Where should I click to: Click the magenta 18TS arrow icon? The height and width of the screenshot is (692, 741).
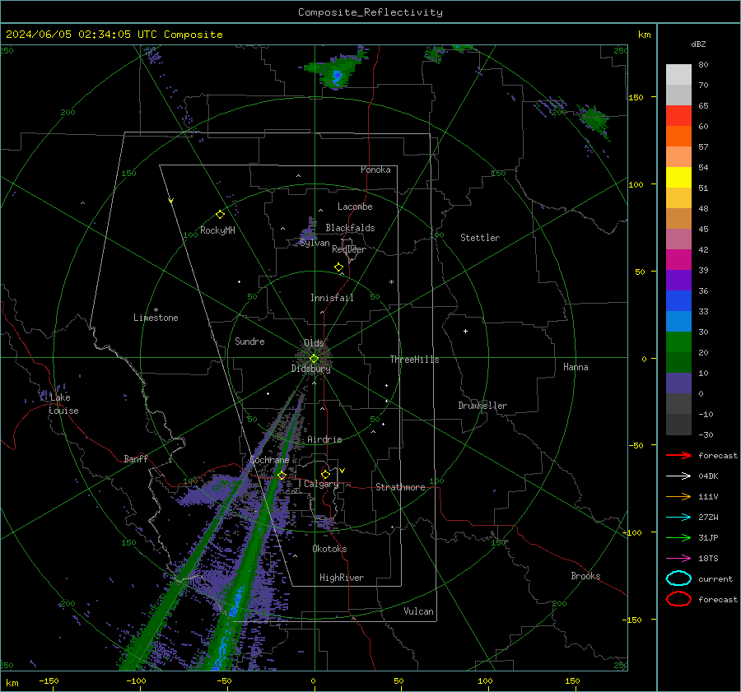click(678, 559)
